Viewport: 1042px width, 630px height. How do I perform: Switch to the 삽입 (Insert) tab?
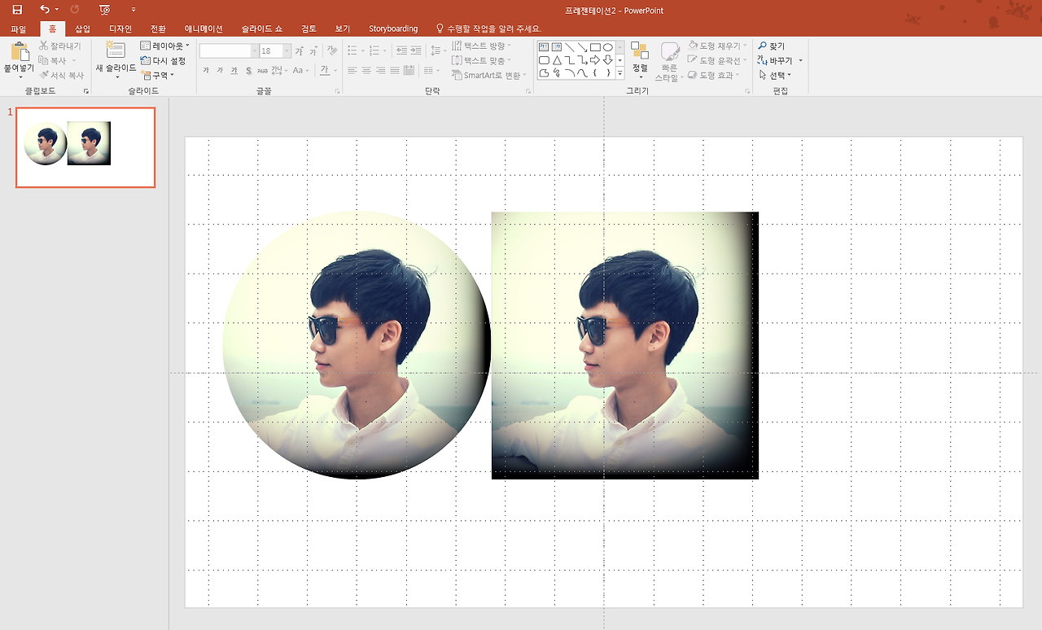[82, 28]
